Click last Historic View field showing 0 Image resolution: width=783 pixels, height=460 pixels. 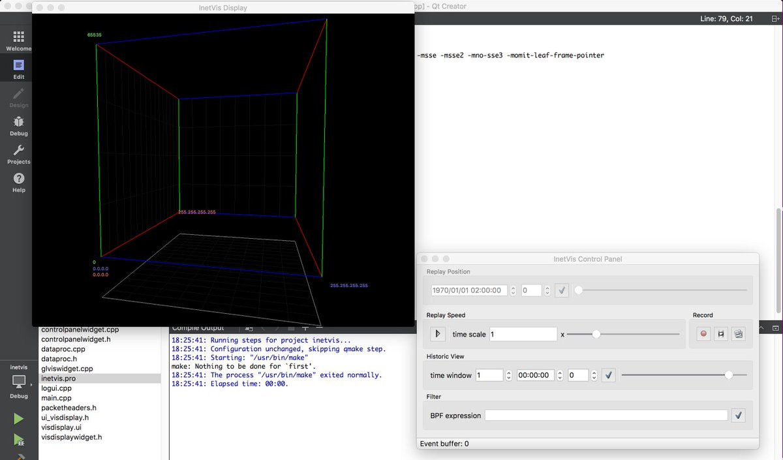[578, 375]
